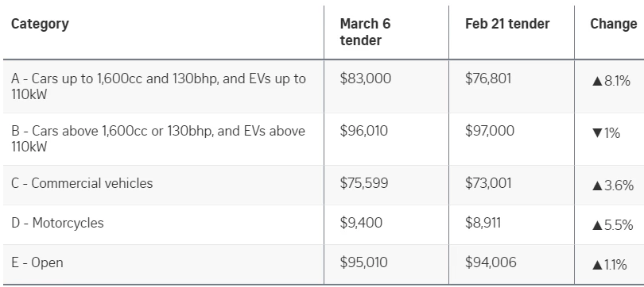The height and width of the screenshot is (287, 644).
Task: Select the Category column header
Action: click(40, 24)
